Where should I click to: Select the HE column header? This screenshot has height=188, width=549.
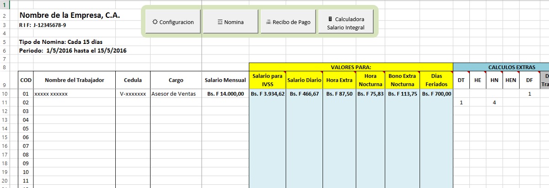click(478, 80)
